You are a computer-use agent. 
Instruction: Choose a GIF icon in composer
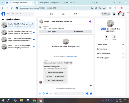(51, 93)
